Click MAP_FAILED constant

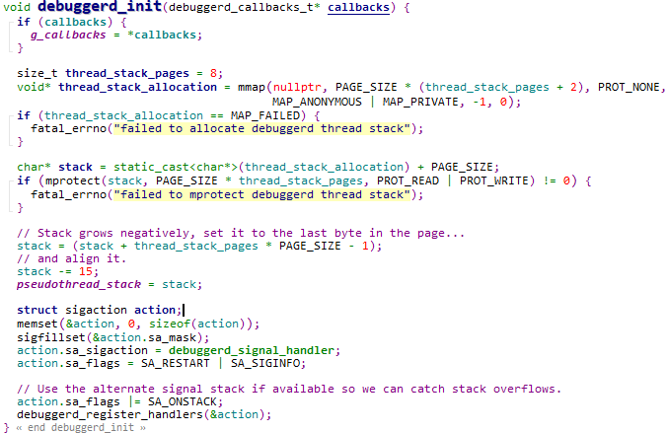click(x=265, y=115)
